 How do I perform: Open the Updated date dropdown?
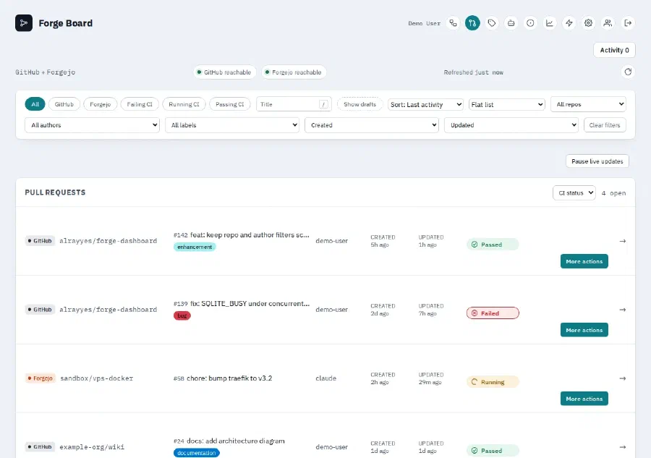511,125
